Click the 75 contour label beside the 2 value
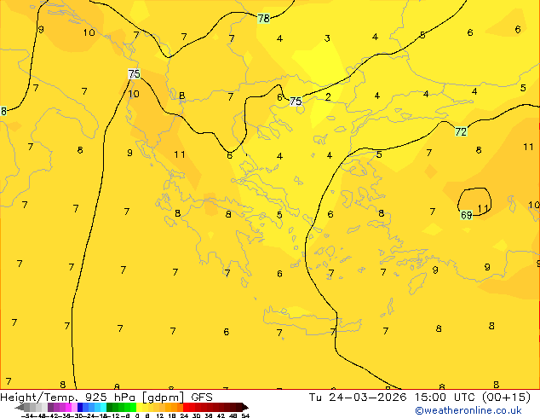The width and height of the screenshot is (540, 418). [296, 102]
